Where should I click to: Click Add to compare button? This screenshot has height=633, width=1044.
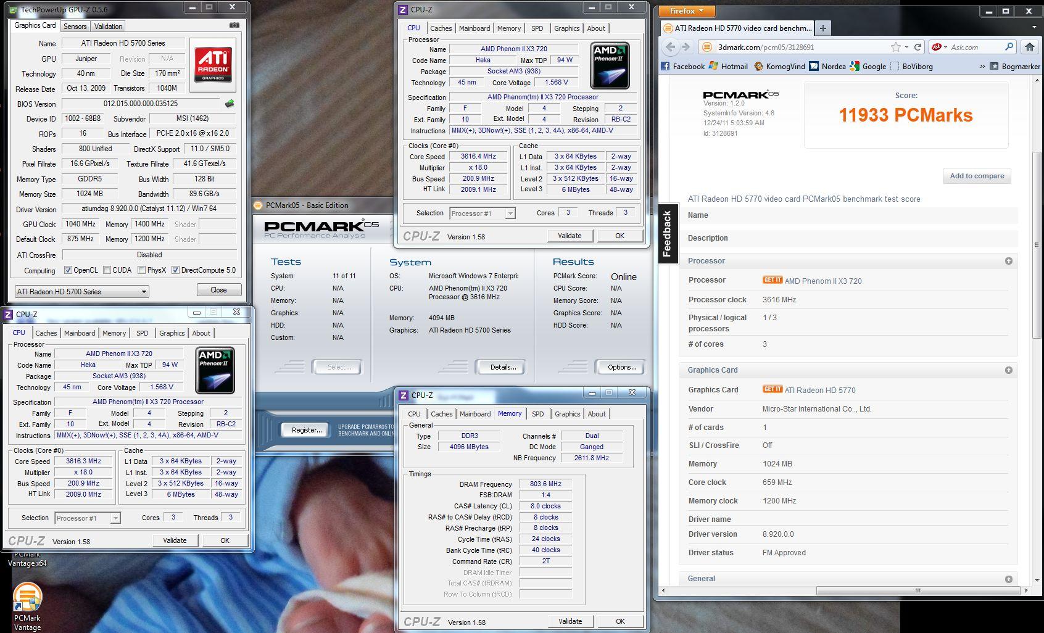pos(977,176)
